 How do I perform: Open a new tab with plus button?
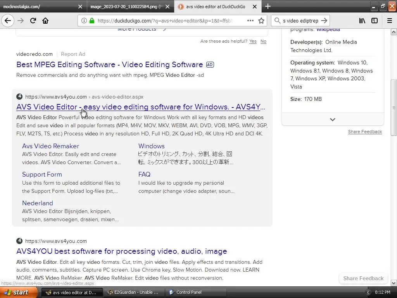[268, 6]
